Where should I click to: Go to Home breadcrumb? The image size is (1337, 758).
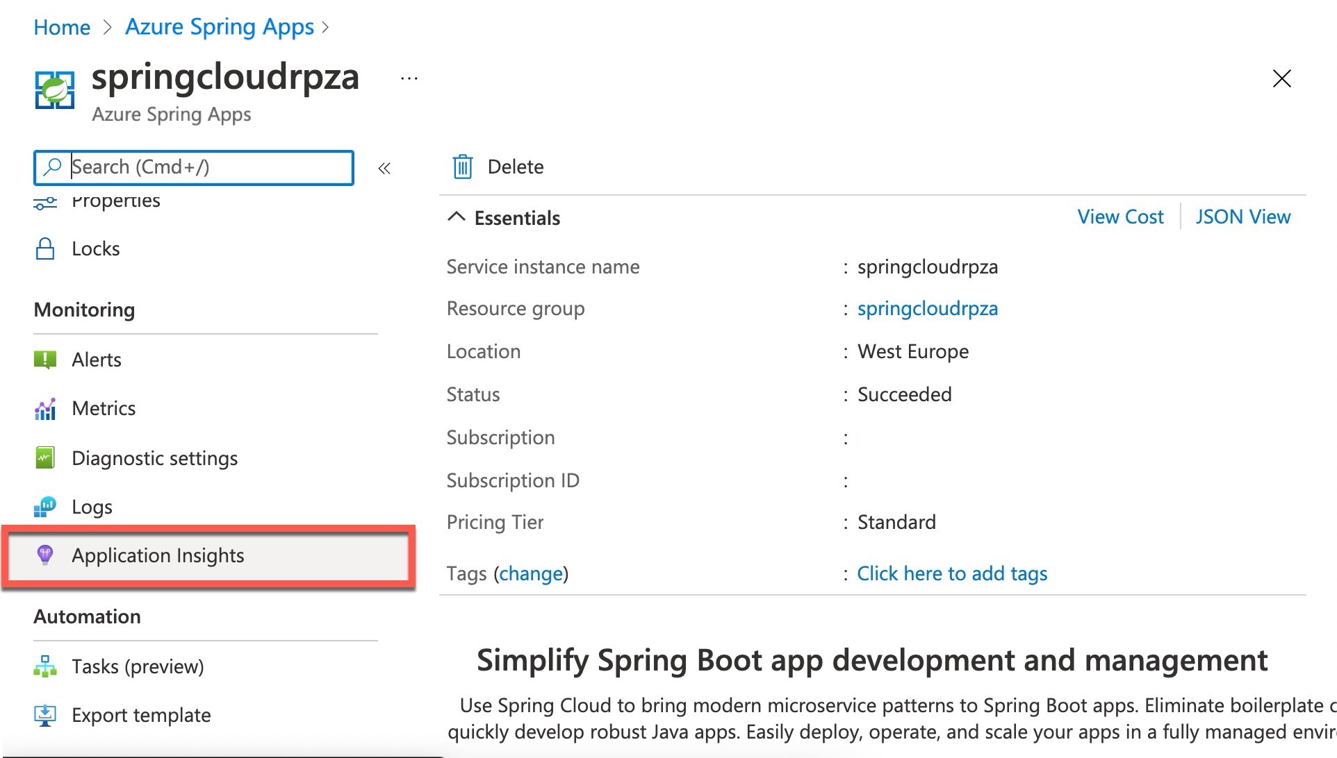pos(62,27)
